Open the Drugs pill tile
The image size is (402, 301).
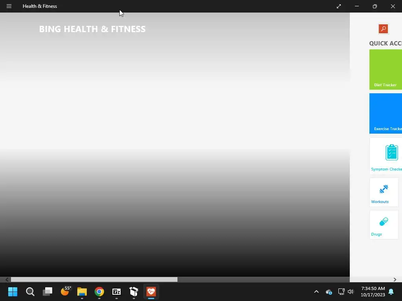pyautogui.click(x=384, y=225)
